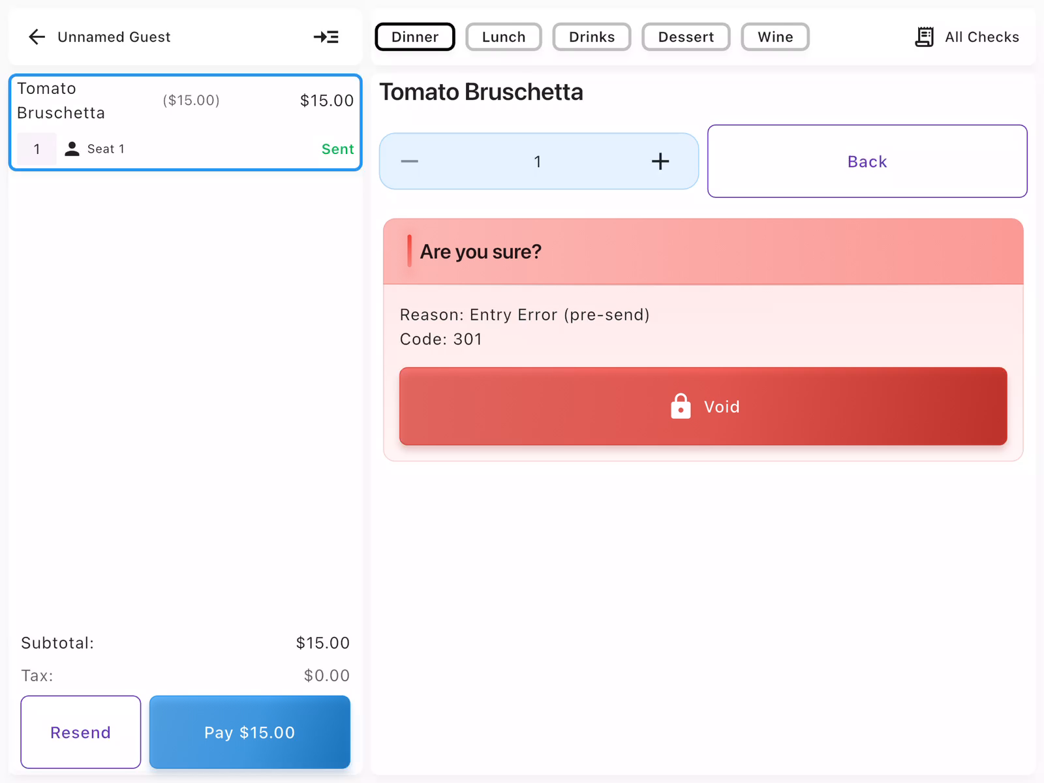
Task: Switch to the Dinner menu tab
Action: 415,37
